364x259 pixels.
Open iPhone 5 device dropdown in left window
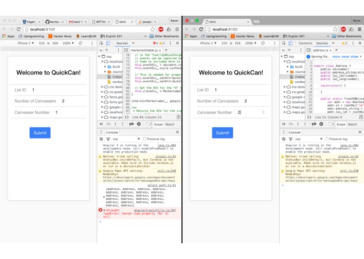point(26,43)
